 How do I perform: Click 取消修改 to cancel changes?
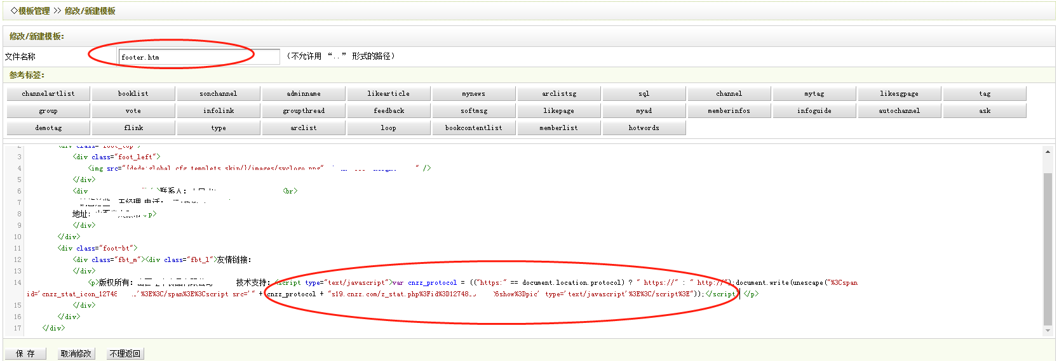76,353
